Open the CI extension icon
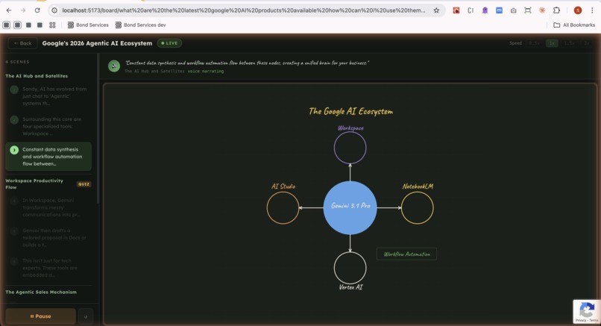The width and height of the screenshot is (601, 326). coord(471,10)
